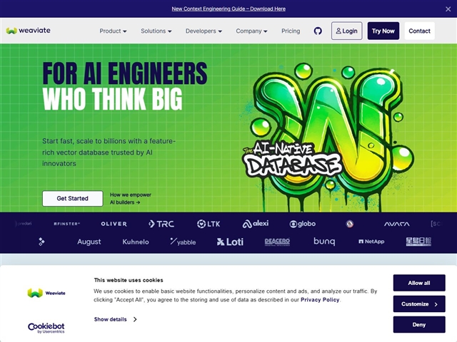
Task: Go to the Pricing page
Action: coord(291,31)
